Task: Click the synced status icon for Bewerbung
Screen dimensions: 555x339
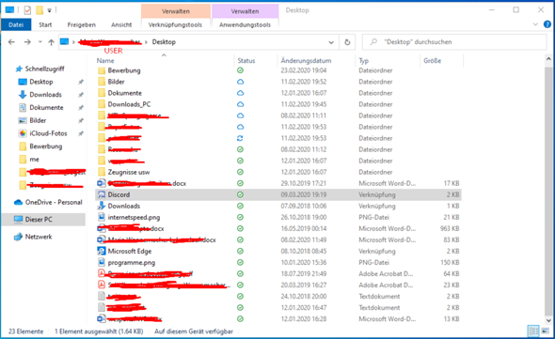Action: click(x=240, y=70)
